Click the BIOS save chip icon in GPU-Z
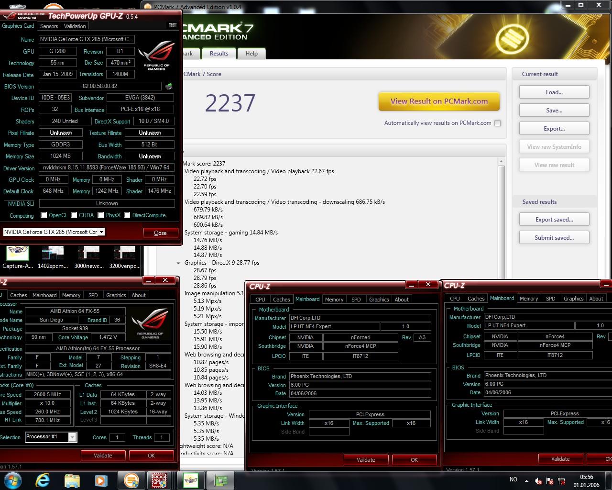The image size is (612, 490). tap(169, 87)
